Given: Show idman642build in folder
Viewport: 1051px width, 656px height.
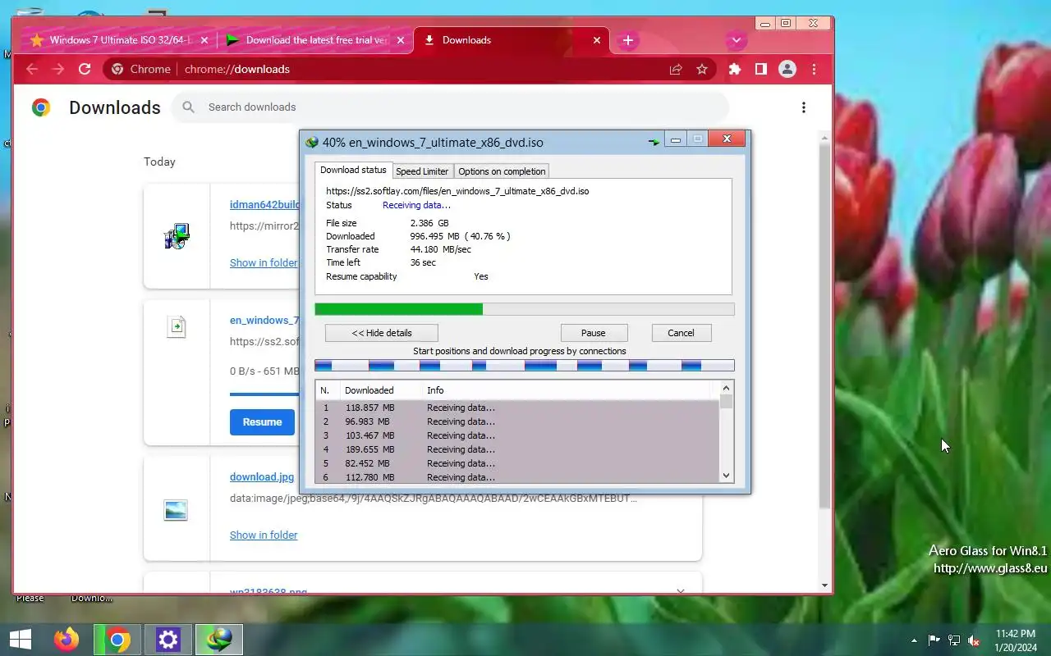Looking at the screenshot, I should pos(264,263).
